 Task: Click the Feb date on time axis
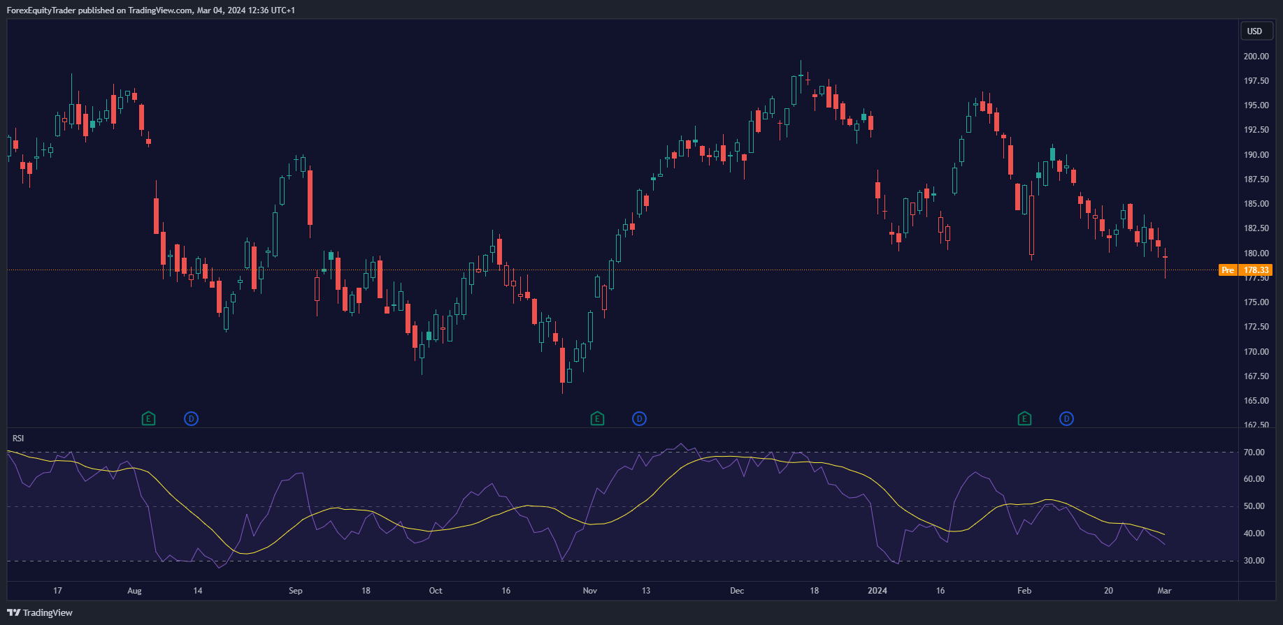(x=1024, y=591)
